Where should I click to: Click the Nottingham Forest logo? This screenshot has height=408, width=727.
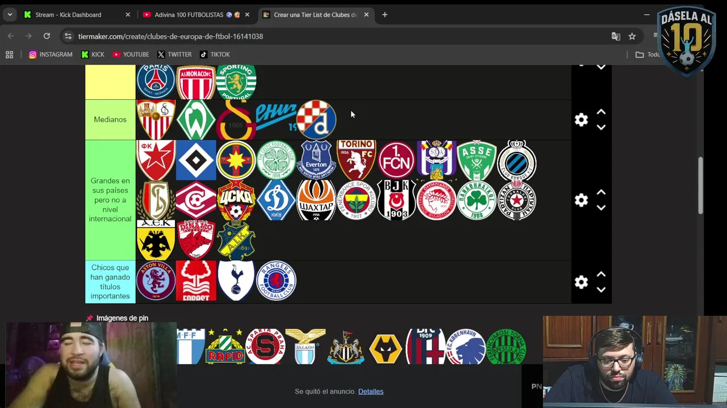pyautogui.click(x=196, y=280)
